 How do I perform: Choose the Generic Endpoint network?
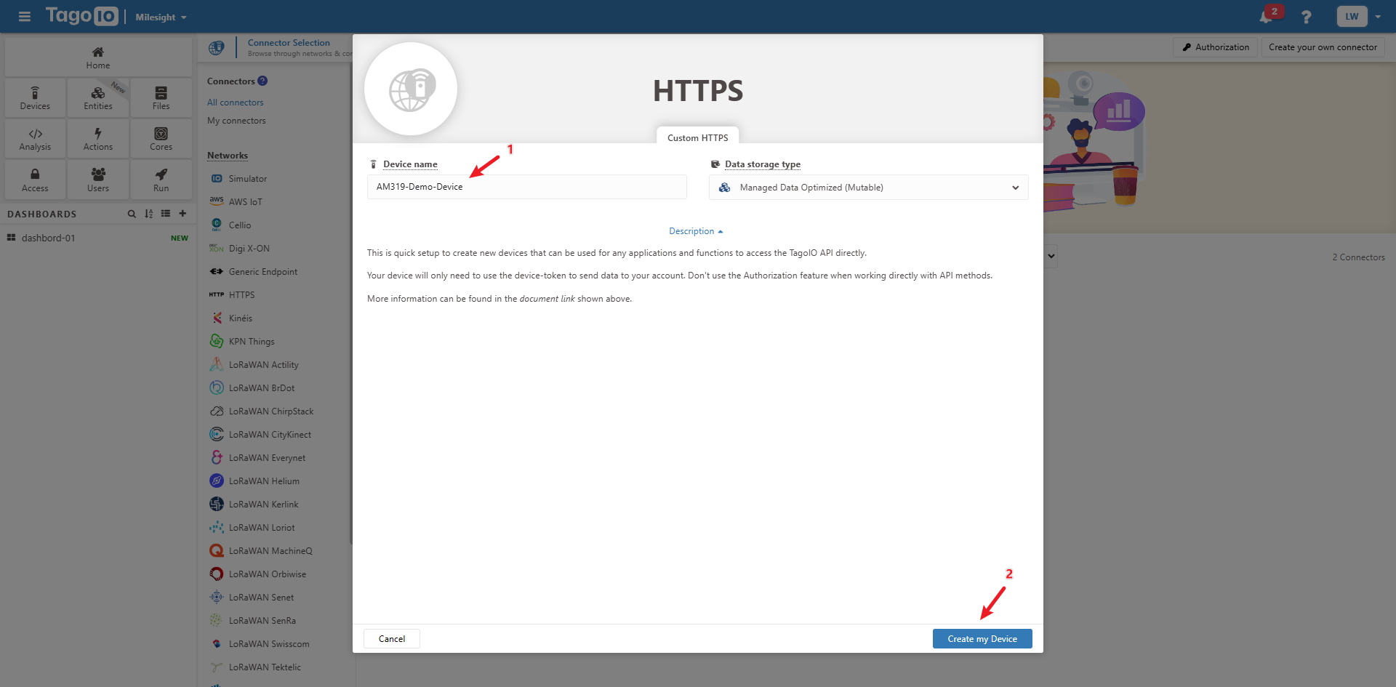coord(263,272)
